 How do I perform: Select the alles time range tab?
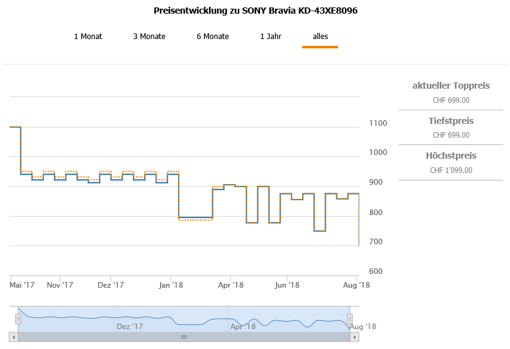pos(320,37)
